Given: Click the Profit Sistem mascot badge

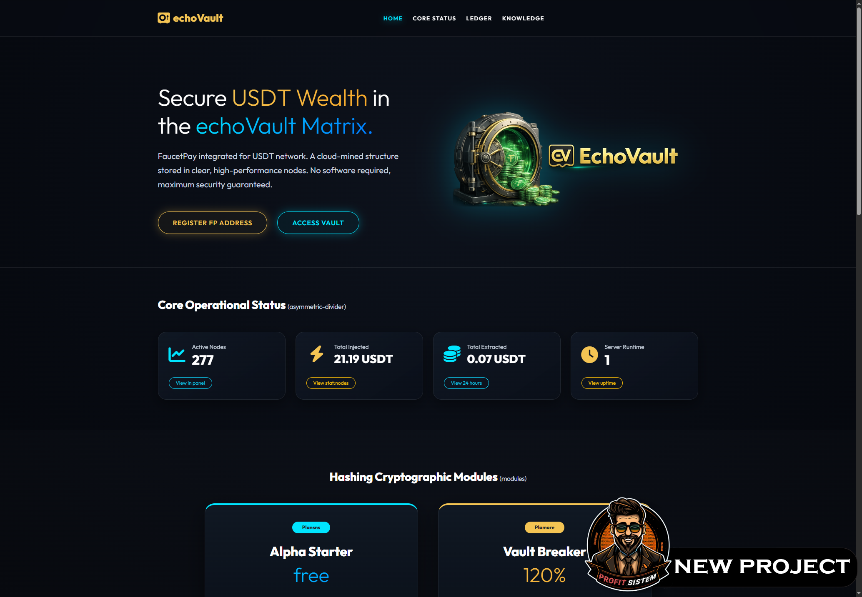Looking at the screenshot, I should [x=628, y=544].
